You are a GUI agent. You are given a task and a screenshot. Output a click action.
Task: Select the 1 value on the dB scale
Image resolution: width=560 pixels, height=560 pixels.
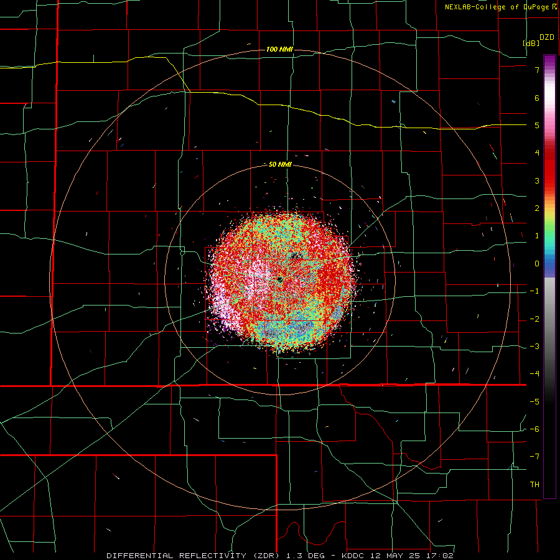[x=537, y=236]
